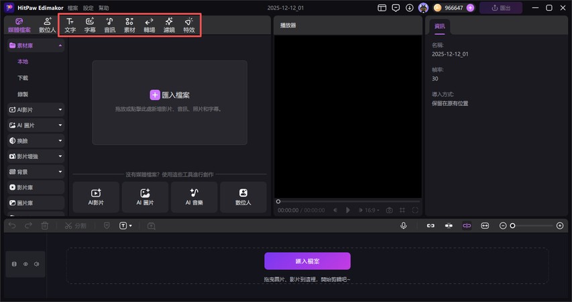The height and width of the screenshot is (302, 572).
Task: Take a snapshot with the camera icon
Action: click(389, 210)
